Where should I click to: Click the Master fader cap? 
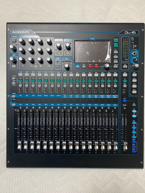click(x=125, y=146)
